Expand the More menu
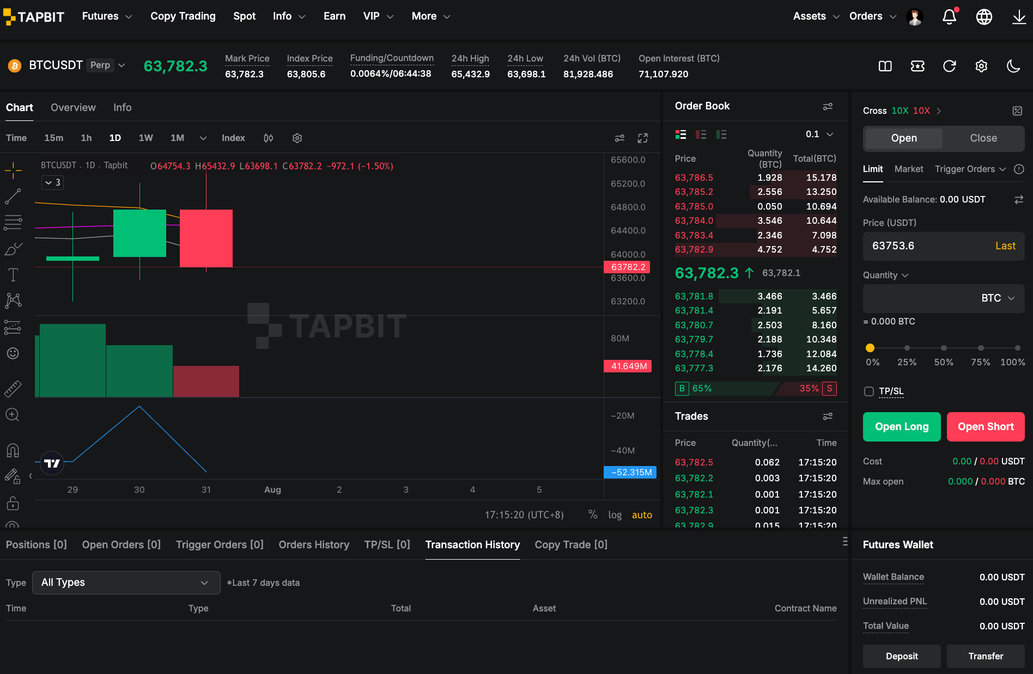The height and width of the screenshot is (674, 1033). 431,16
